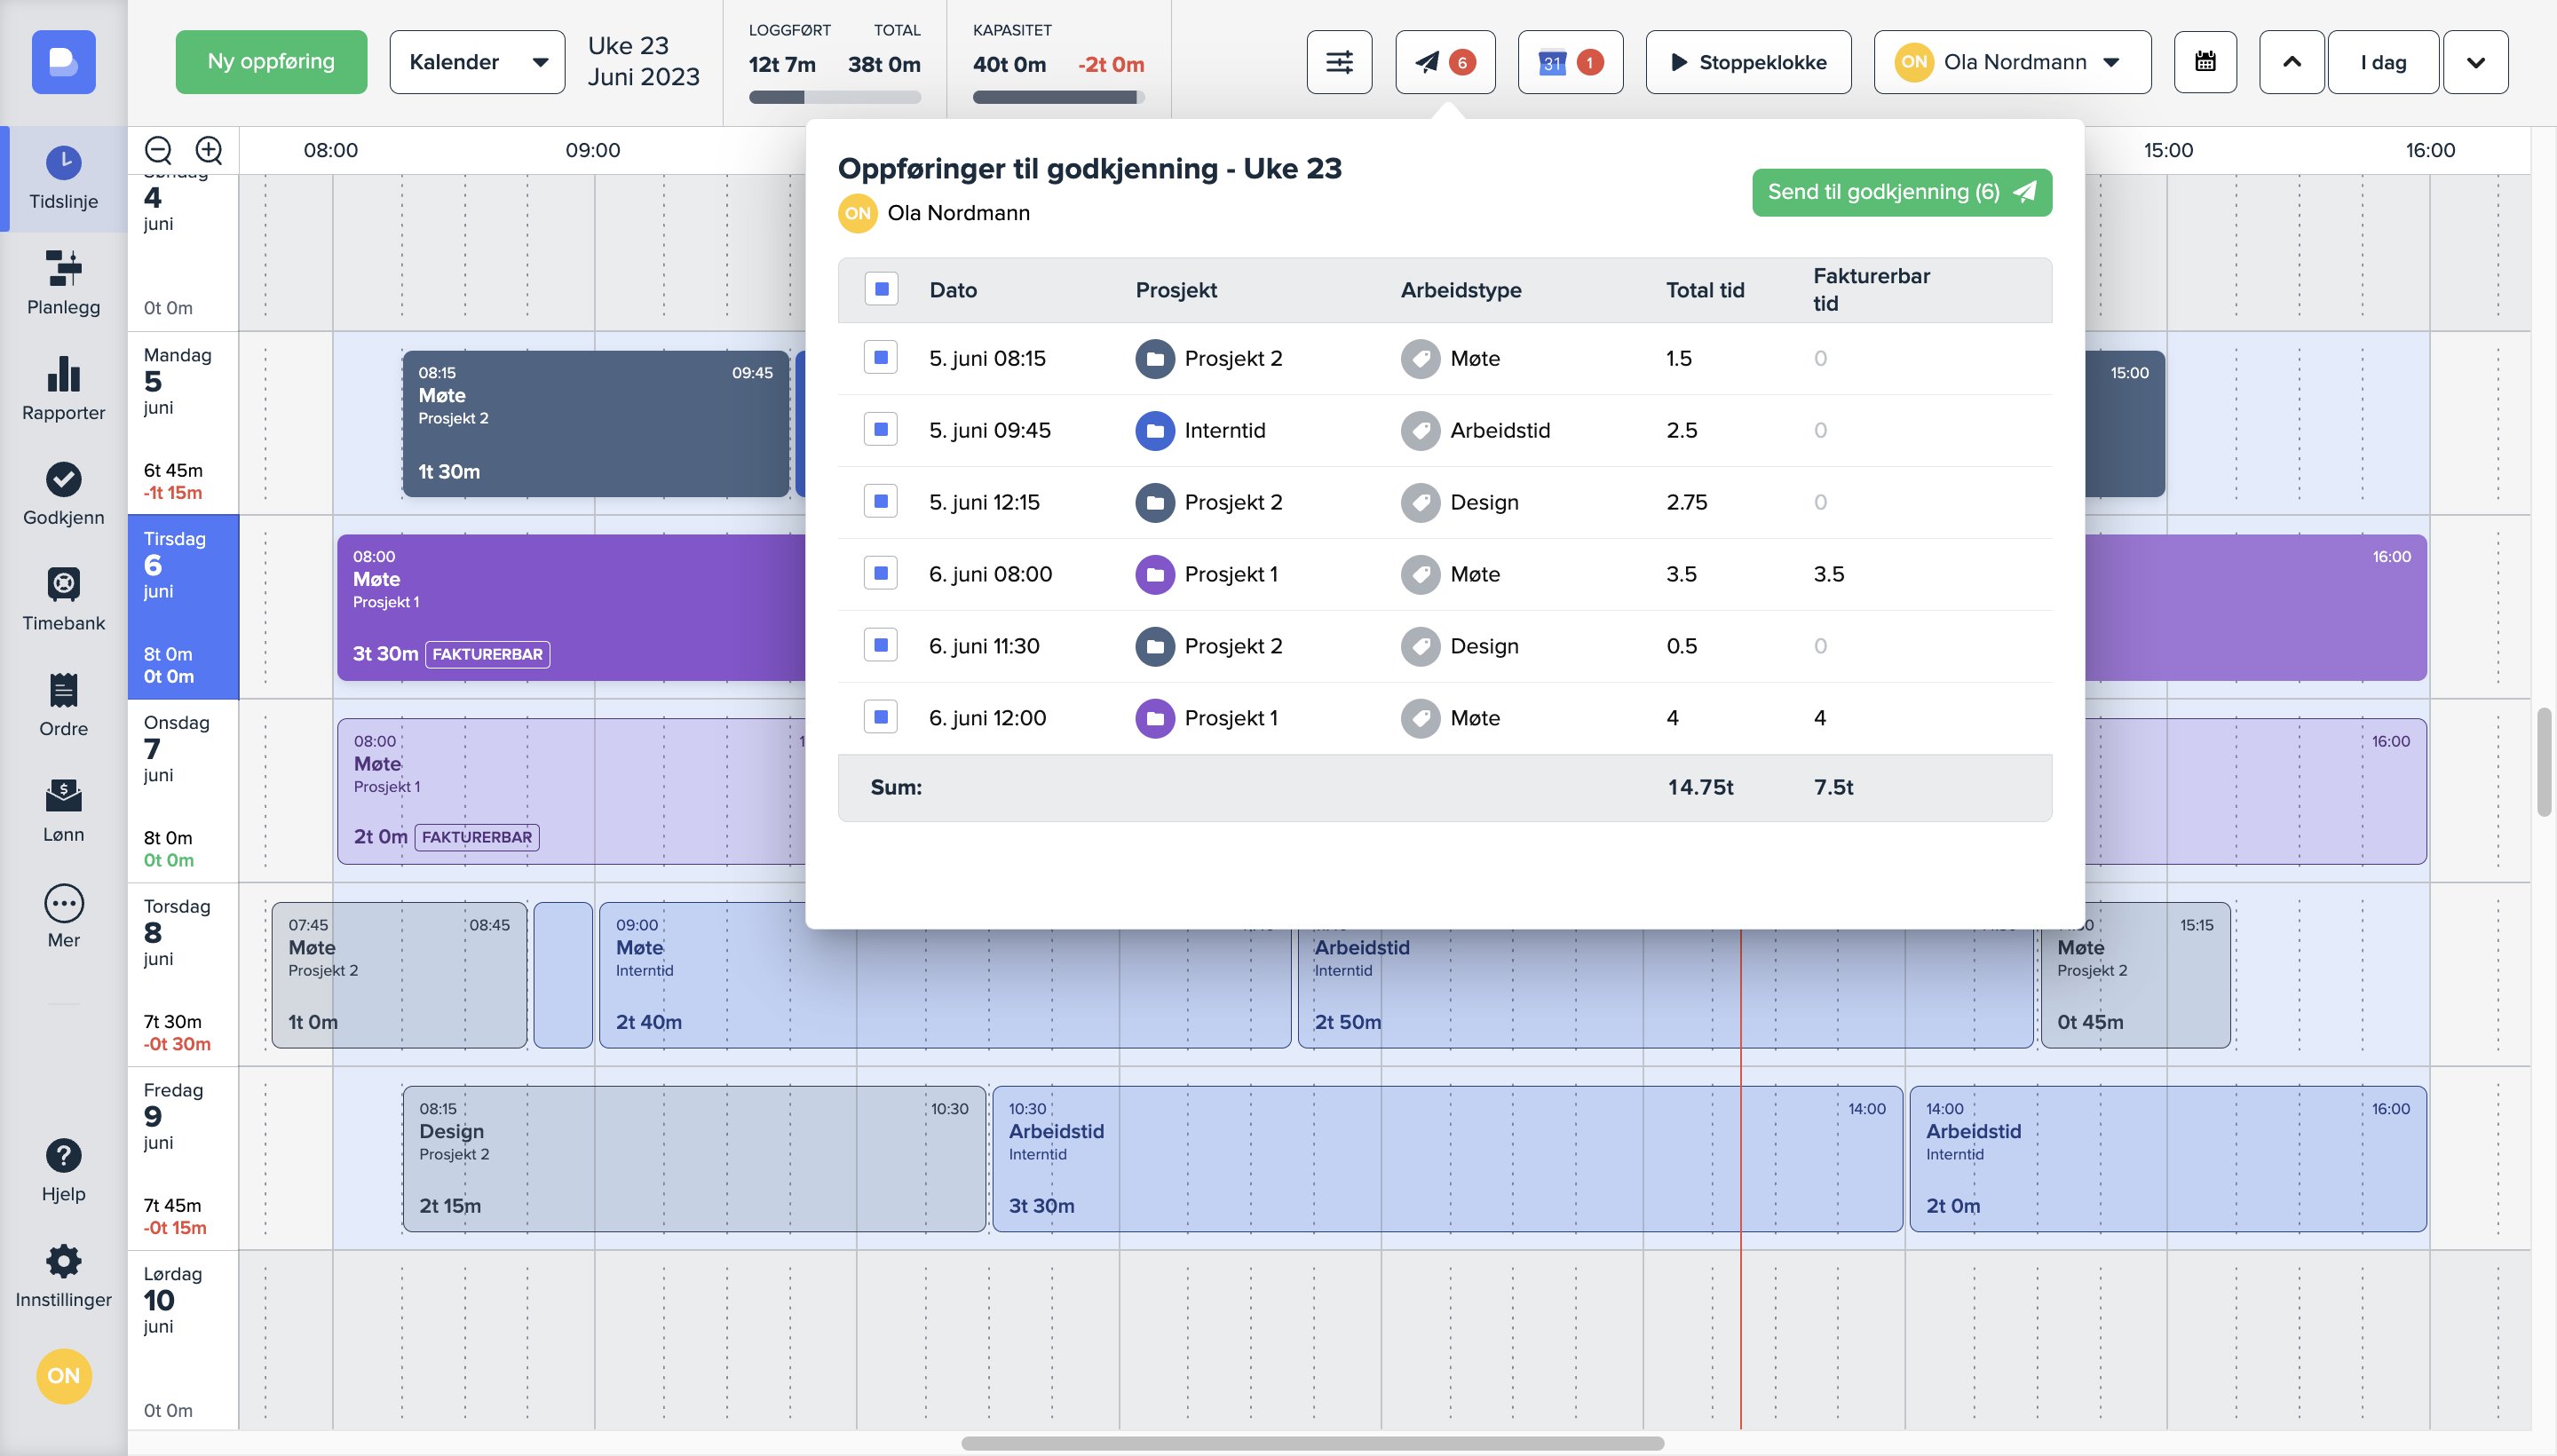
Task: Toggle the select-all checkbox in table header
Action: [x=881, y=289]
